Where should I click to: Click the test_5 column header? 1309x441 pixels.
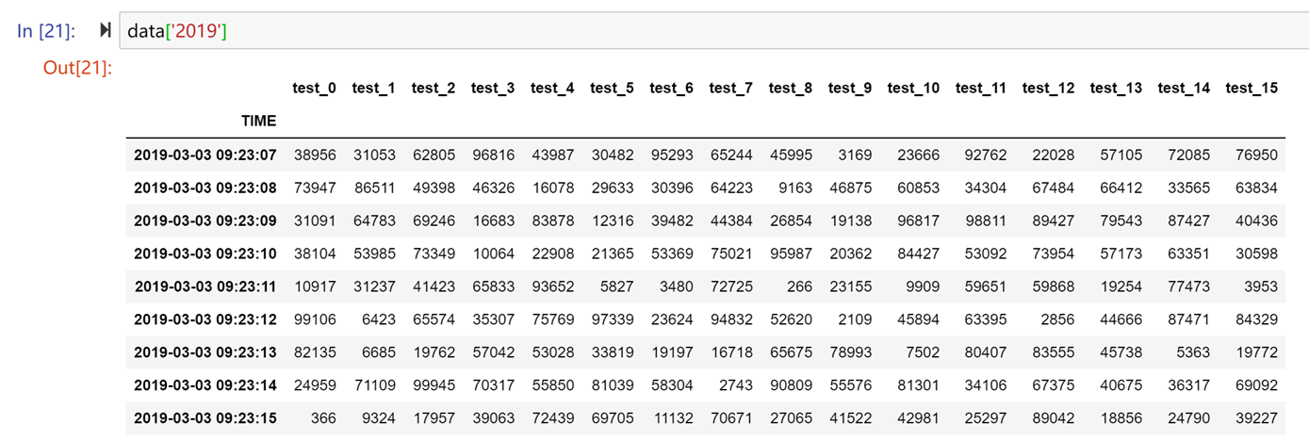click(x=613, y=88)
